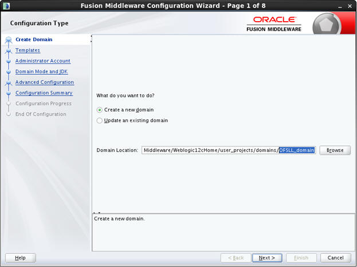This screenshot has width=357, height=267.
Task: Jump to the Administrator Account step
Action: (43, 61)
